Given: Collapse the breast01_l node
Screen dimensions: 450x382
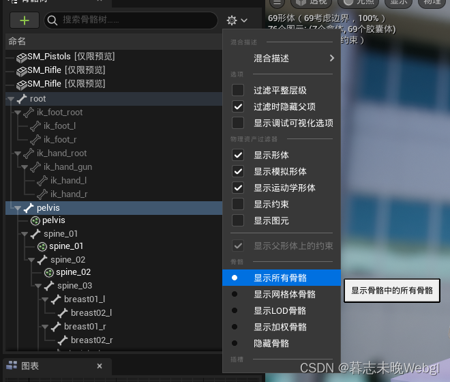Looking at the screenshot, I should point(46,299).
